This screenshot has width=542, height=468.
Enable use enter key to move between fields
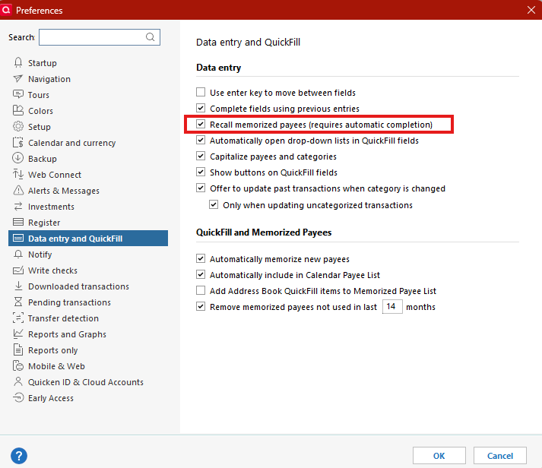coord(201,92)
